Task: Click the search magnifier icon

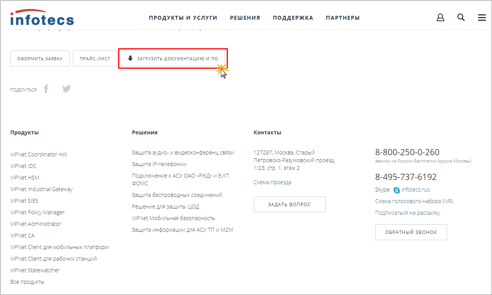Action: [x=461, y=17]
